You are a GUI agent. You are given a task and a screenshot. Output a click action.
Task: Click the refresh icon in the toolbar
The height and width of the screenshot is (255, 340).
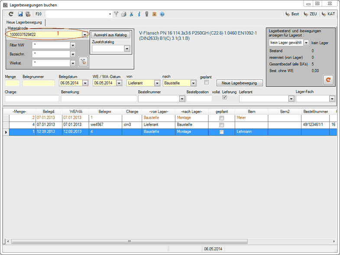11,14
